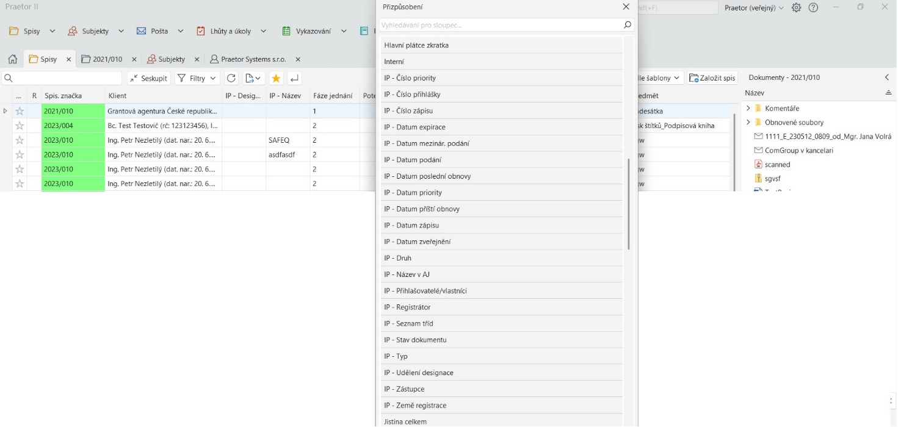The width and height of the screenshot is (898, 427).
Task: Expand the Komentáře folder
Action: tap(748, 108)
